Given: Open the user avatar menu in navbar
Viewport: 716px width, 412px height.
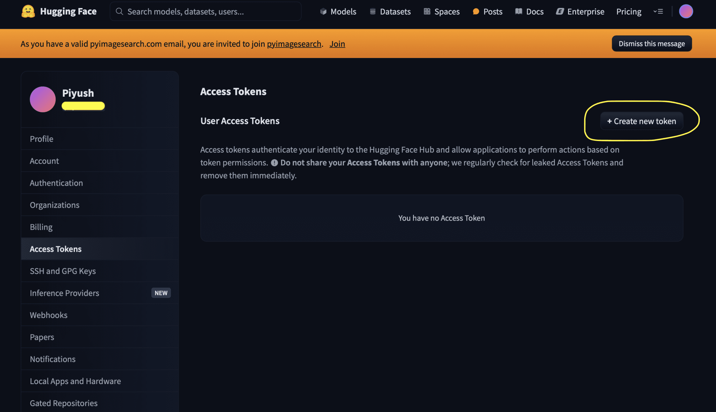Looking at the screenshot, I should click(686, 12).
